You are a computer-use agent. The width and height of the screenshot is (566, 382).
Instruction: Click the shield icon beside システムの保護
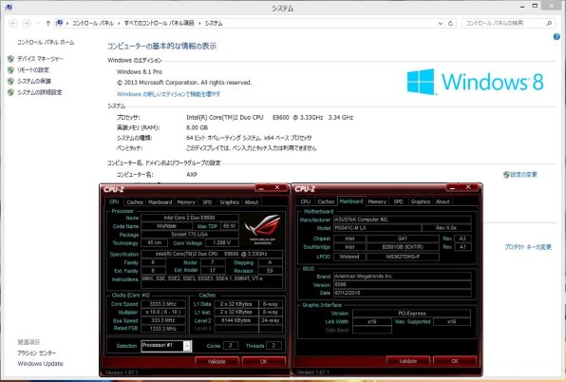(10, 81)
